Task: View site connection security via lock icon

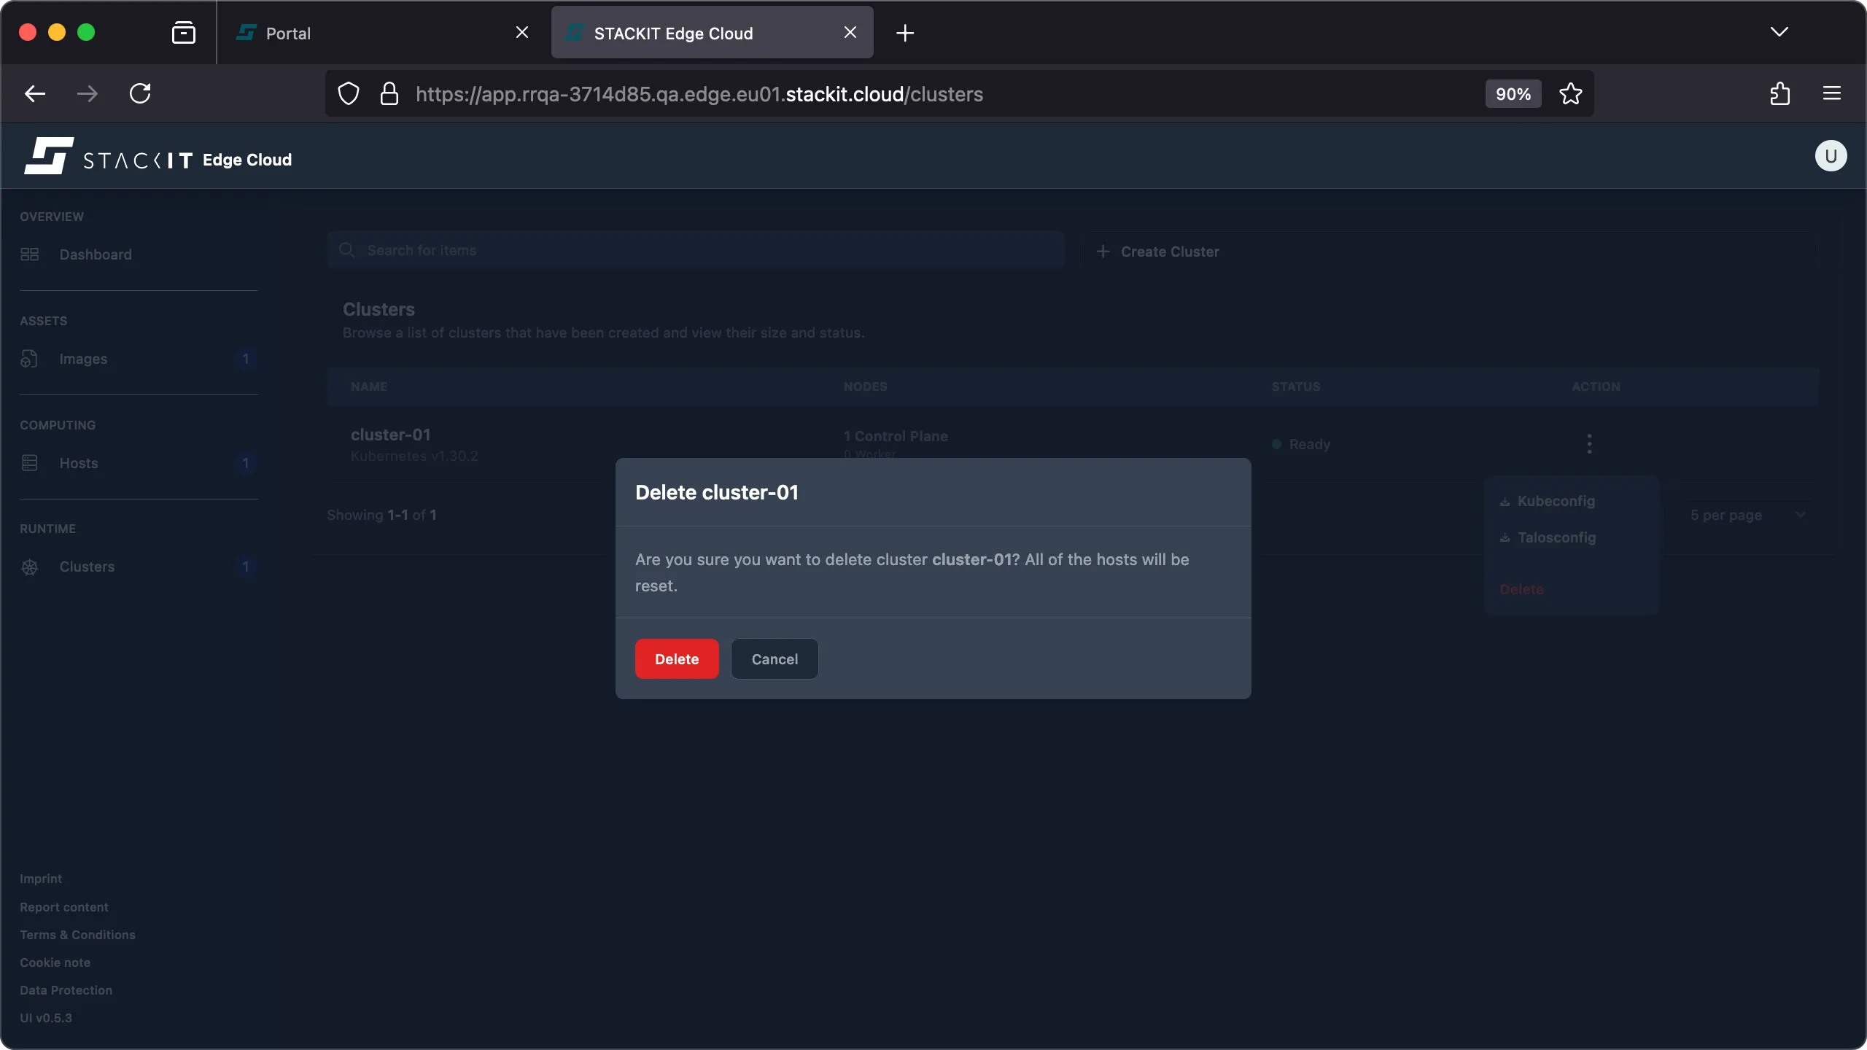Action: click(389, 93)
